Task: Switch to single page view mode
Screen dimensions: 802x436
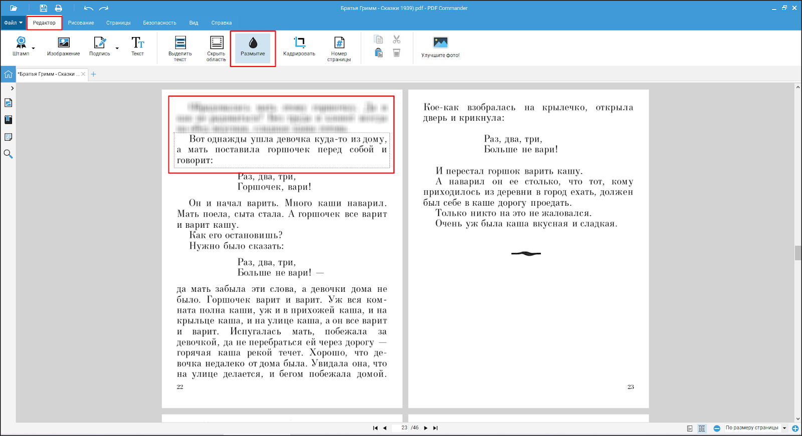Action: click(690, 428)
